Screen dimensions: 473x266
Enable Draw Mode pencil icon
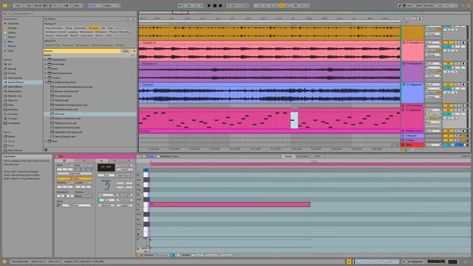(399, 5)
